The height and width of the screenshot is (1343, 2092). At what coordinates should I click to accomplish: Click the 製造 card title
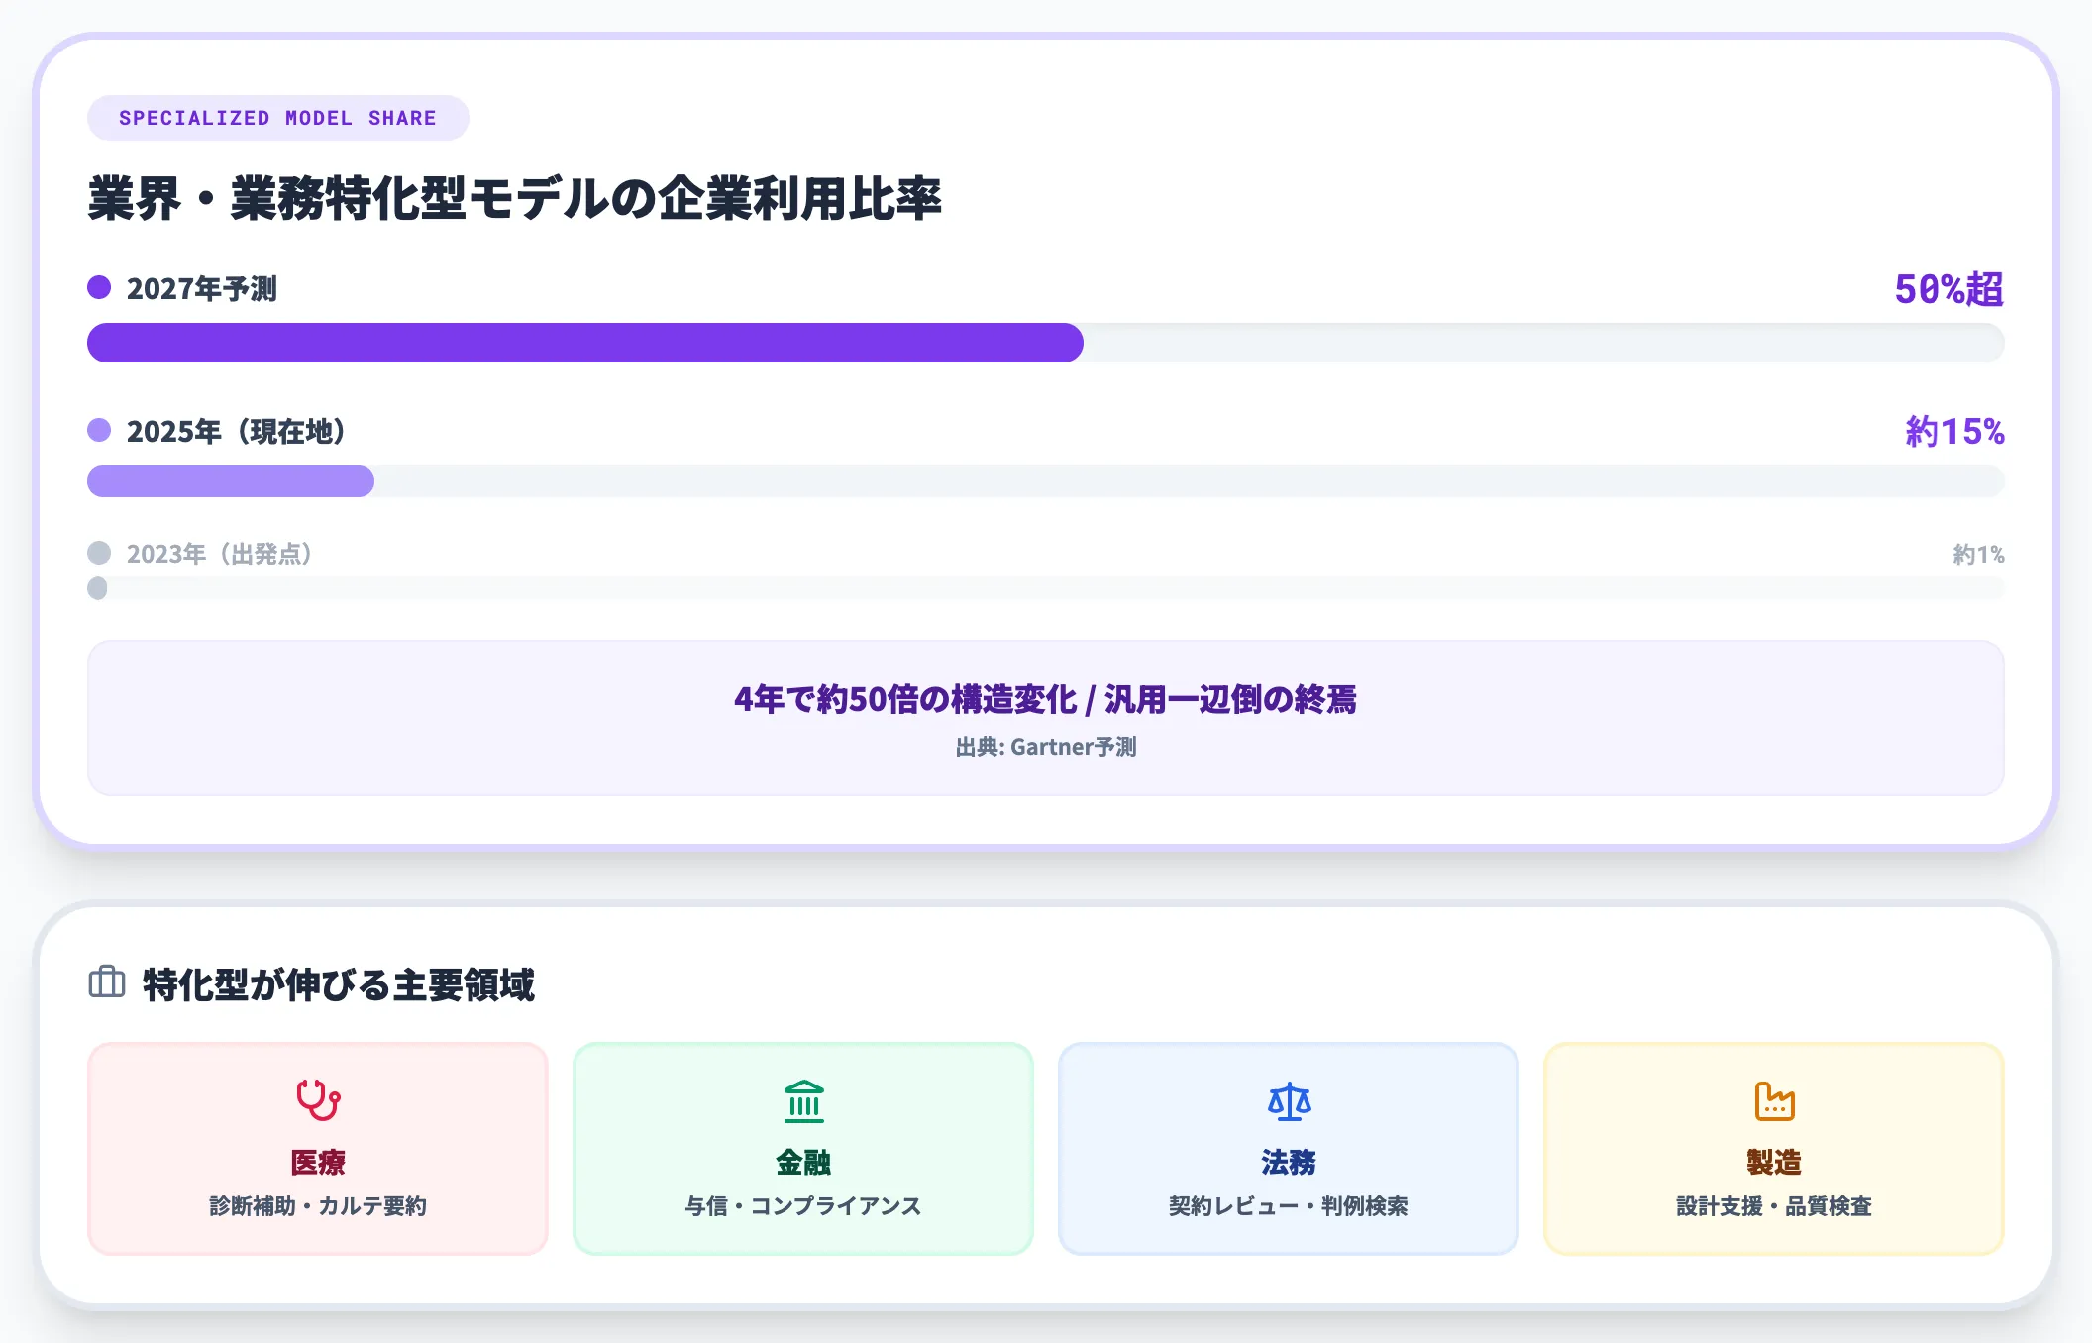coord(1774,1162)
